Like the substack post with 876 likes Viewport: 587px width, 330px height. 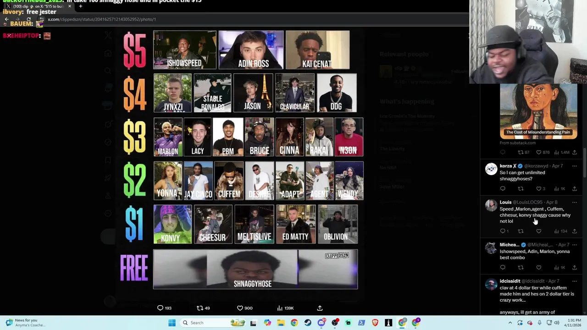coord(543,152)
